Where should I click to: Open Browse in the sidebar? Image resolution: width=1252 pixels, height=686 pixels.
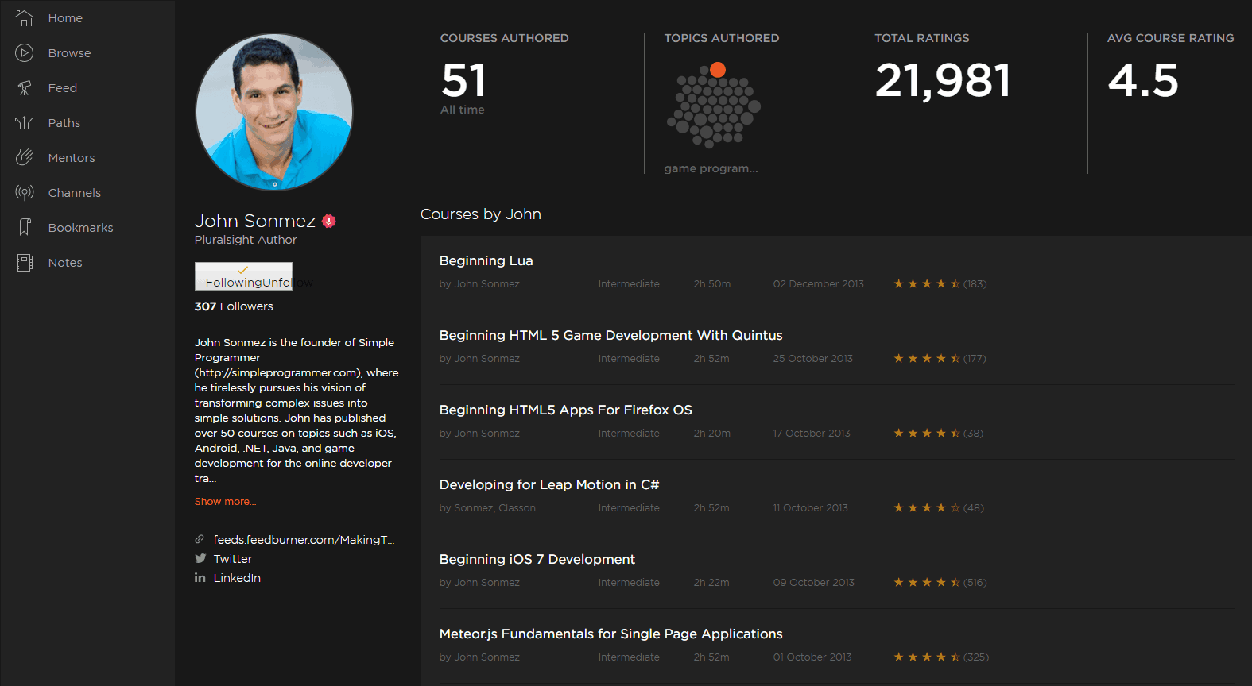click(69, 53)
